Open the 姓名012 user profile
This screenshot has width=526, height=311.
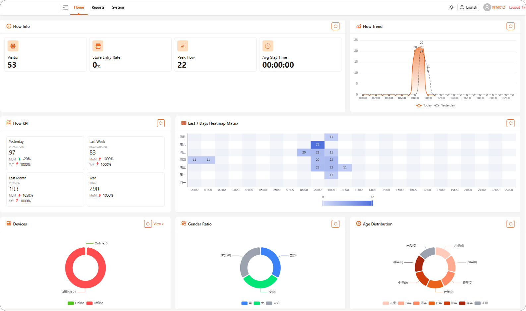click(x=498, y=7)
